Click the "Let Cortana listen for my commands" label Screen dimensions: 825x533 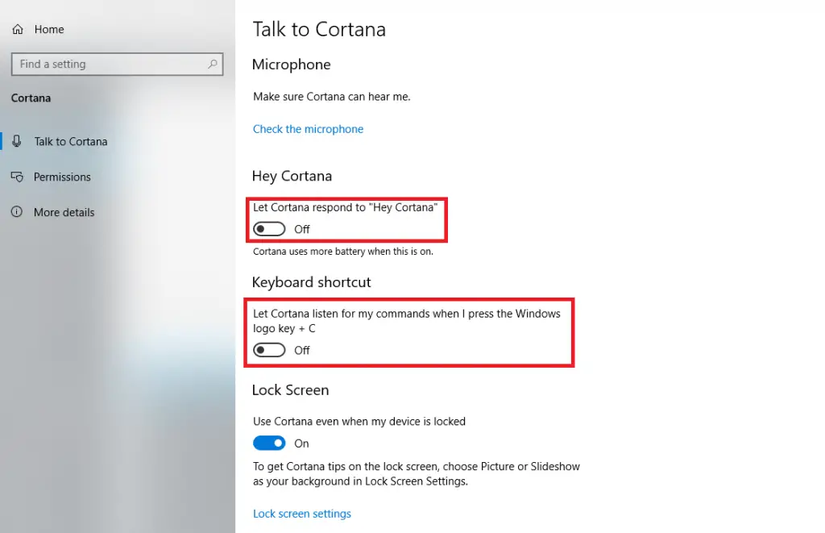coord(407,321)
